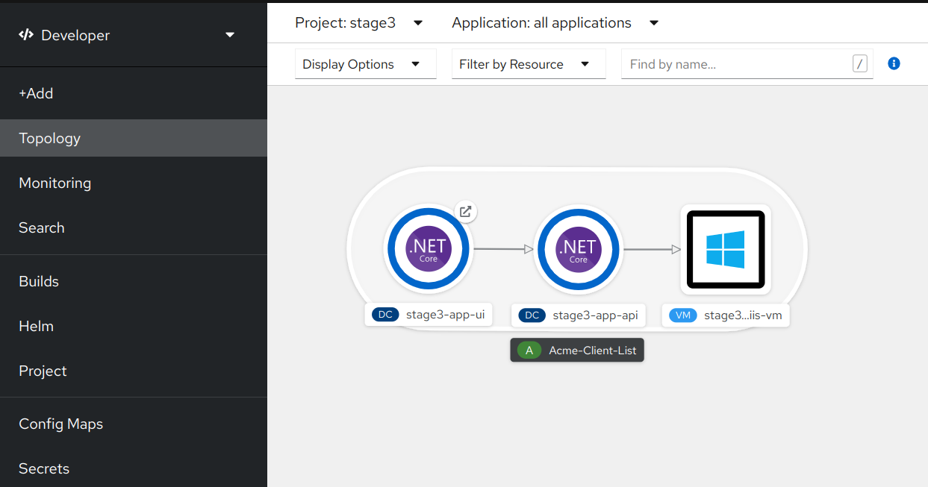
Task: Click the Acme-Client-List application label
Action: 592,351
